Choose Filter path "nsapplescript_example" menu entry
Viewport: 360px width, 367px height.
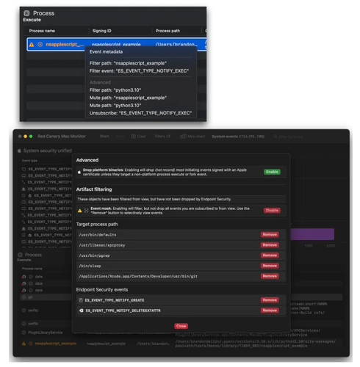coord(128,63)
